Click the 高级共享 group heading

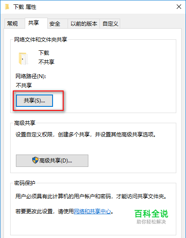pos(25,123)
